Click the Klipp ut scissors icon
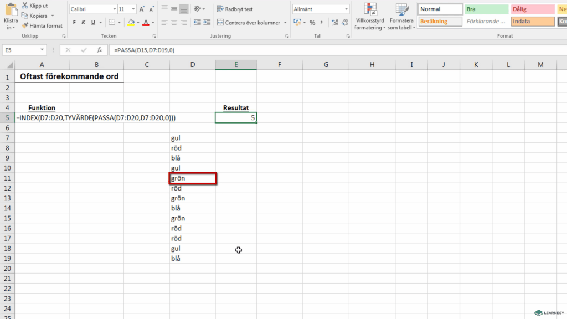Screen dimensions: 567x319 click(25, 6)
